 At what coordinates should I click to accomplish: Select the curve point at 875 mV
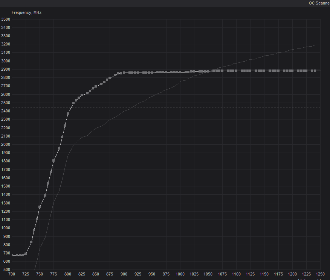pos(110,78)
